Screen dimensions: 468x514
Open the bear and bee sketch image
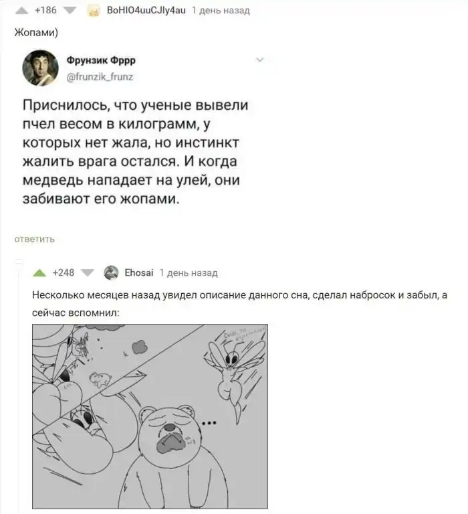pos(150,416)
